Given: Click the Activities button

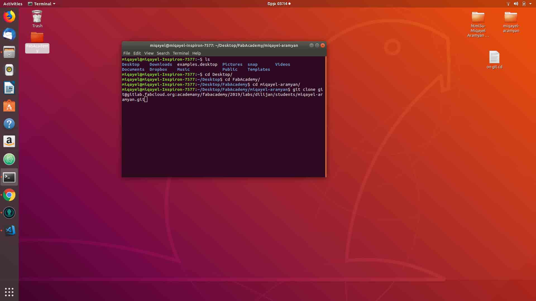Looking at the screenshot, I should click(13, 4).
